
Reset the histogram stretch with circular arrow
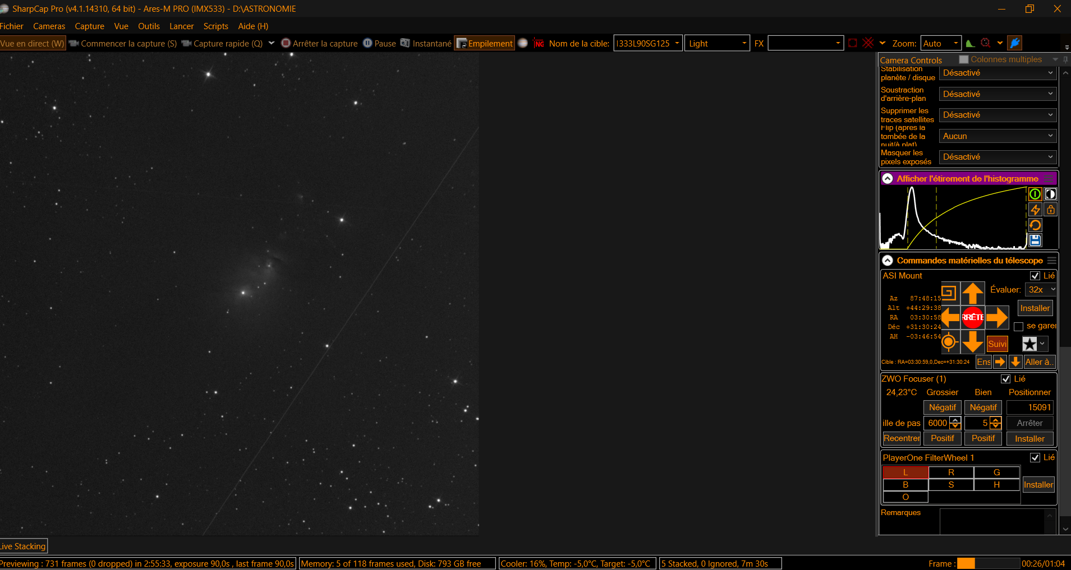point(1035,225)
